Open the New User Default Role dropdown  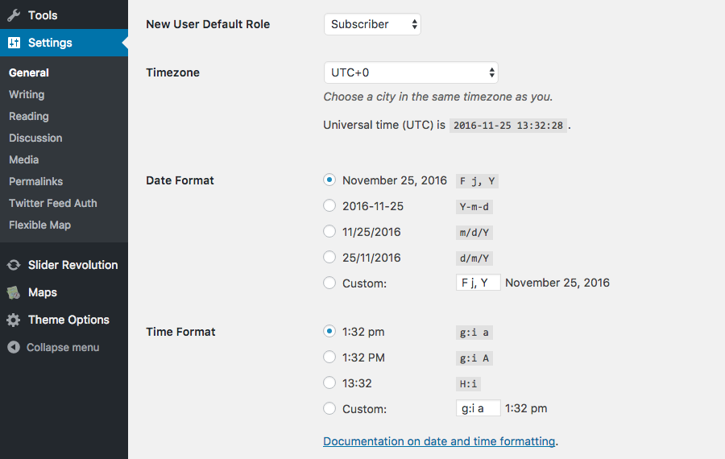(x=373, y=24)
